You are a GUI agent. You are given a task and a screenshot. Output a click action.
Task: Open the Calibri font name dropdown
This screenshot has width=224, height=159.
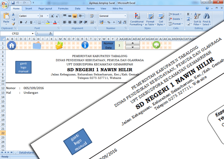[38, 16]
